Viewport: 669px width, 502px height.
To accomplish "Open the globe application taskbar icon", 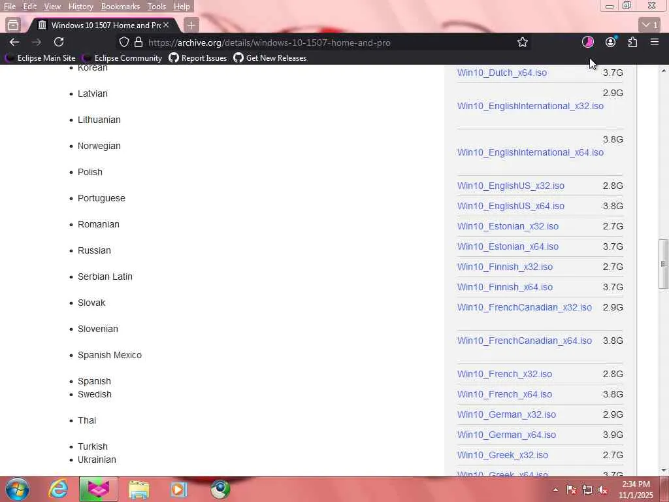I will click(x=220, y=489).
